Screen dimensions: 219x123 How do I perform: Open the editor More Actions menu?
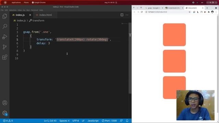point(127,15)
